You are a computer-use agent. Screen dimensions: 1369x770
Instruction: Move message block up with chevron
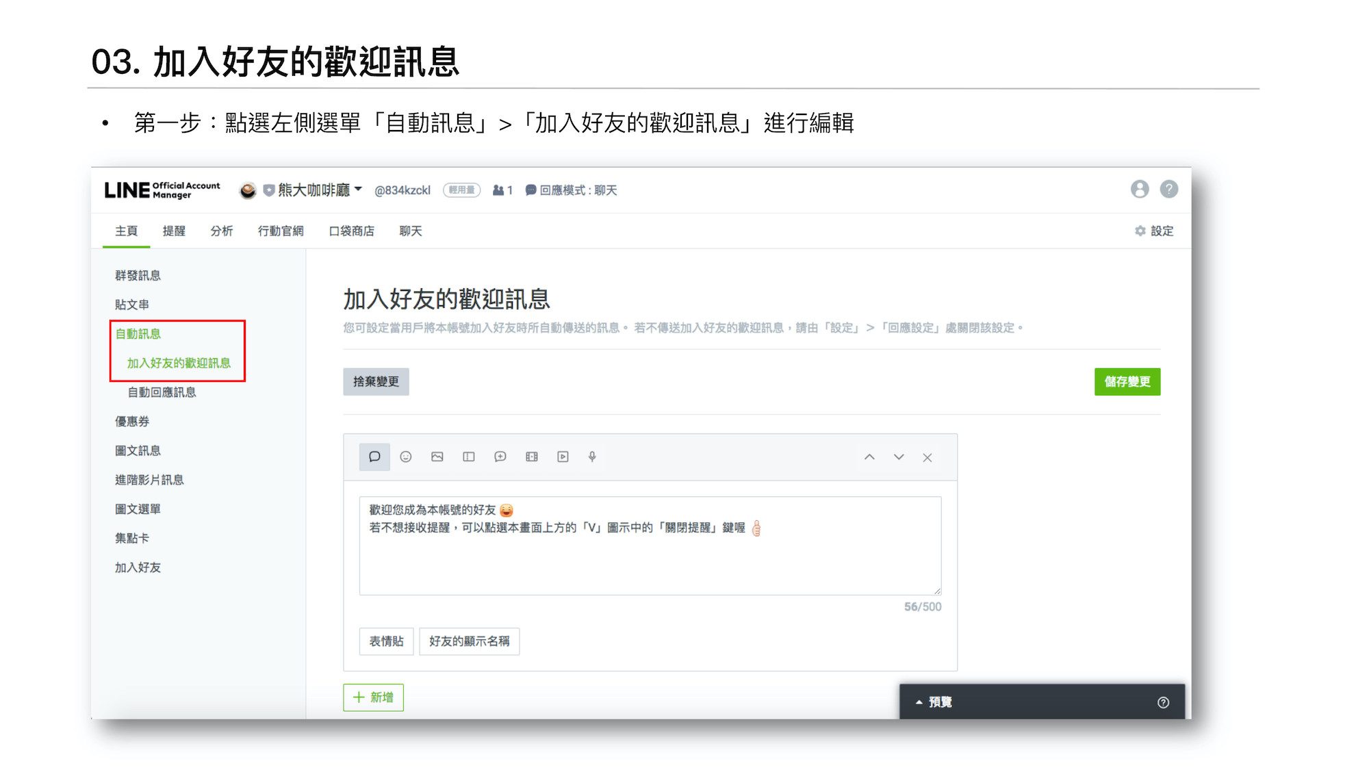[869, 457]
